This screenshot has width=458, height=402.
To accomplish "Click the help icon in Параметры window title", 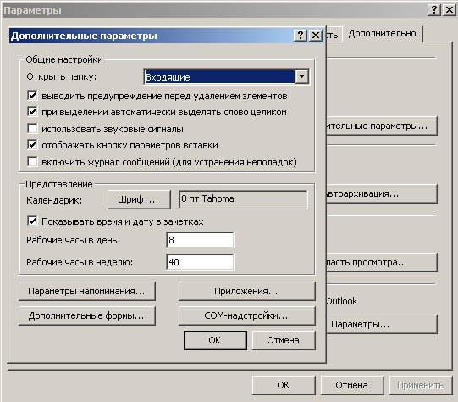I will pos(434,10).
